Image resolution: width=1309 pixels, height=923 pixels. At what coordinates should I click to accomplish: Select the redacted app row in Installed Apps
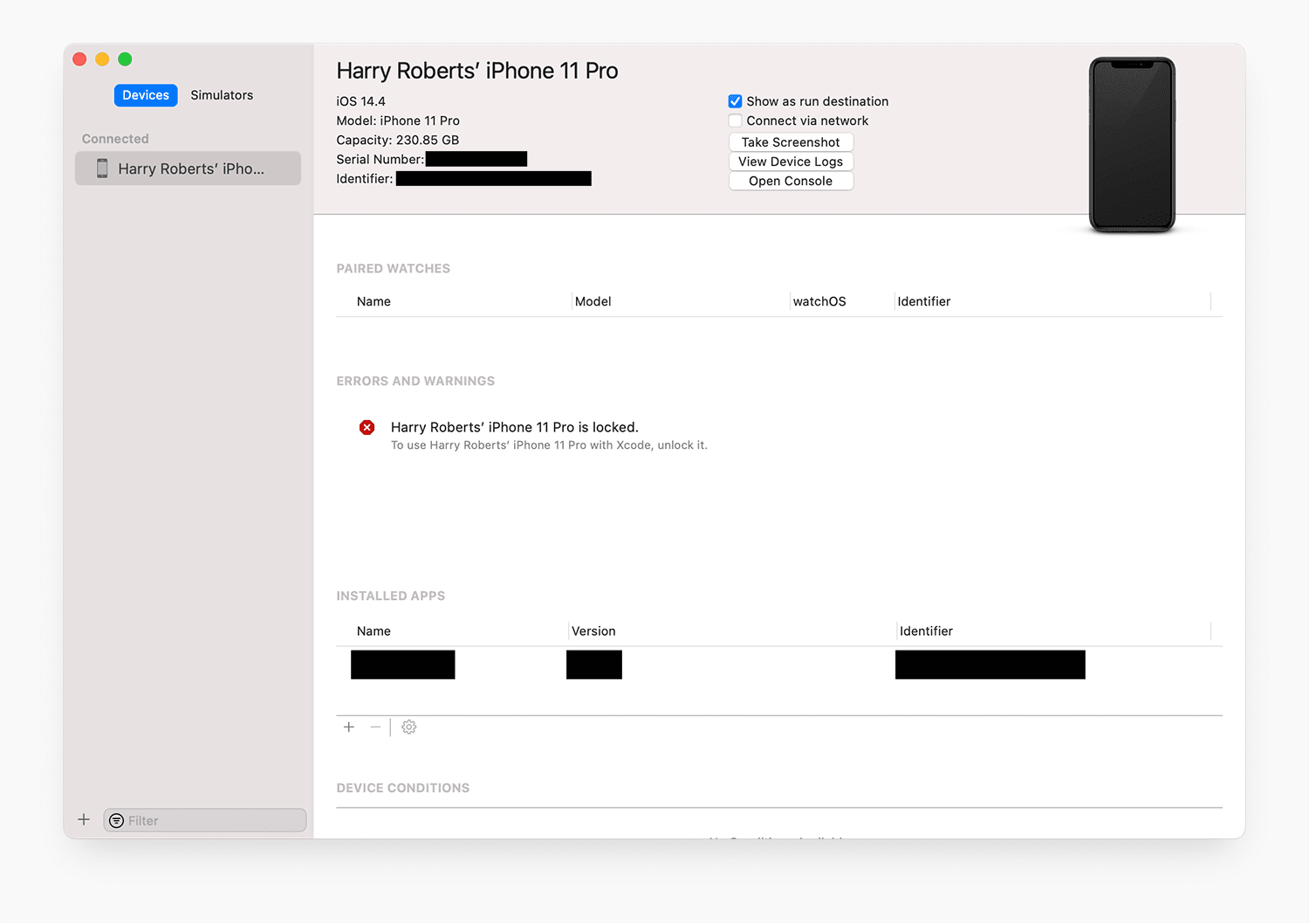tap(778, 665)
